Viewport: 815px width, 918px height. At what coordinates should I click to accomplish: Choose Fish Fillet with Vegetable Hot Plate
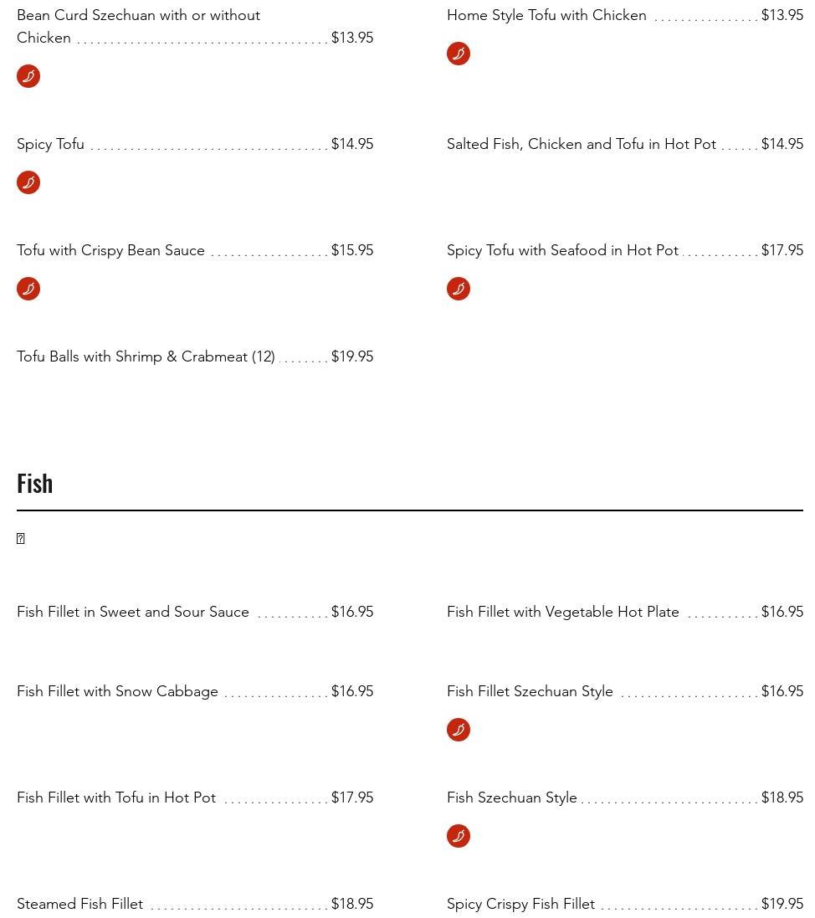pyautogui.click(x=562, y=612)
